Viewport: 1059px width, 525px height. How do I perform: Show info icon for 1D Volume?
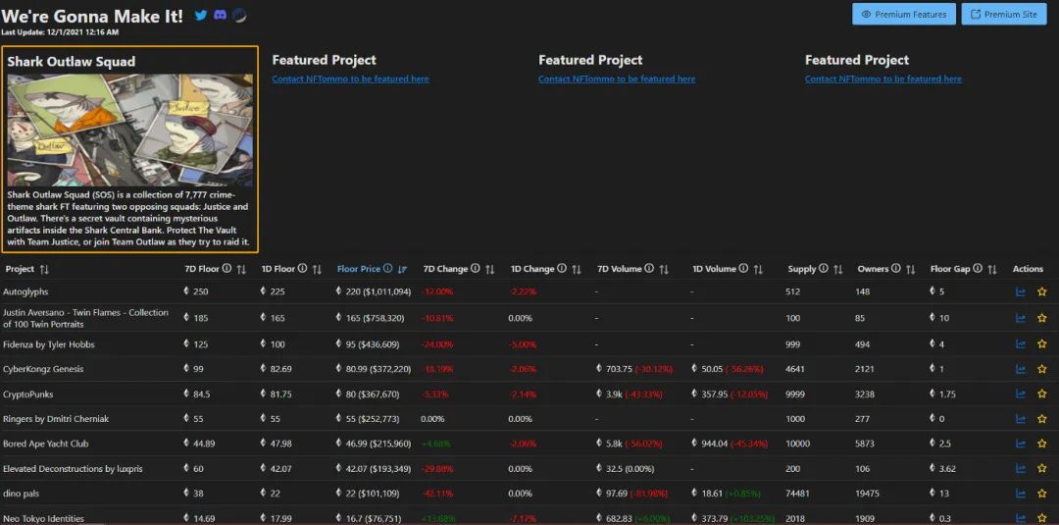click(x=743, y=269)
